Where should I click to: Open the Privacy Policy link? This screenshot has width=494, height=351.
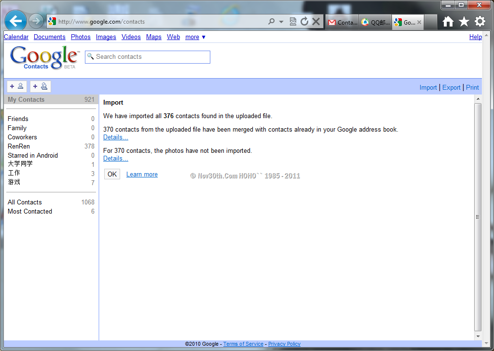[x=284, y=344]
